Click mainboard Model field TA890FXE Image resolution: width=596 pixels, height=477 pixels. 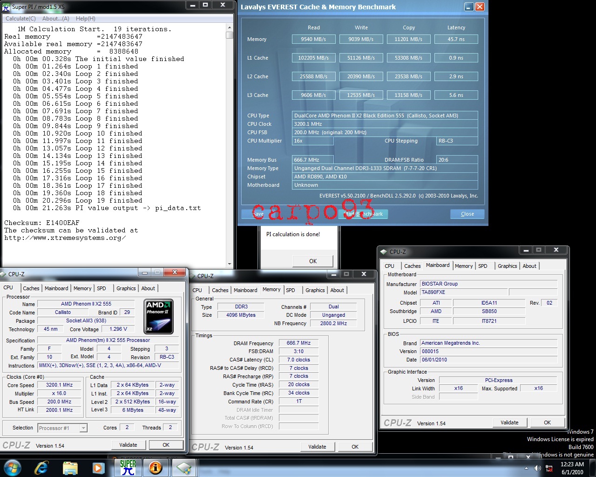(x=463, y=292)
